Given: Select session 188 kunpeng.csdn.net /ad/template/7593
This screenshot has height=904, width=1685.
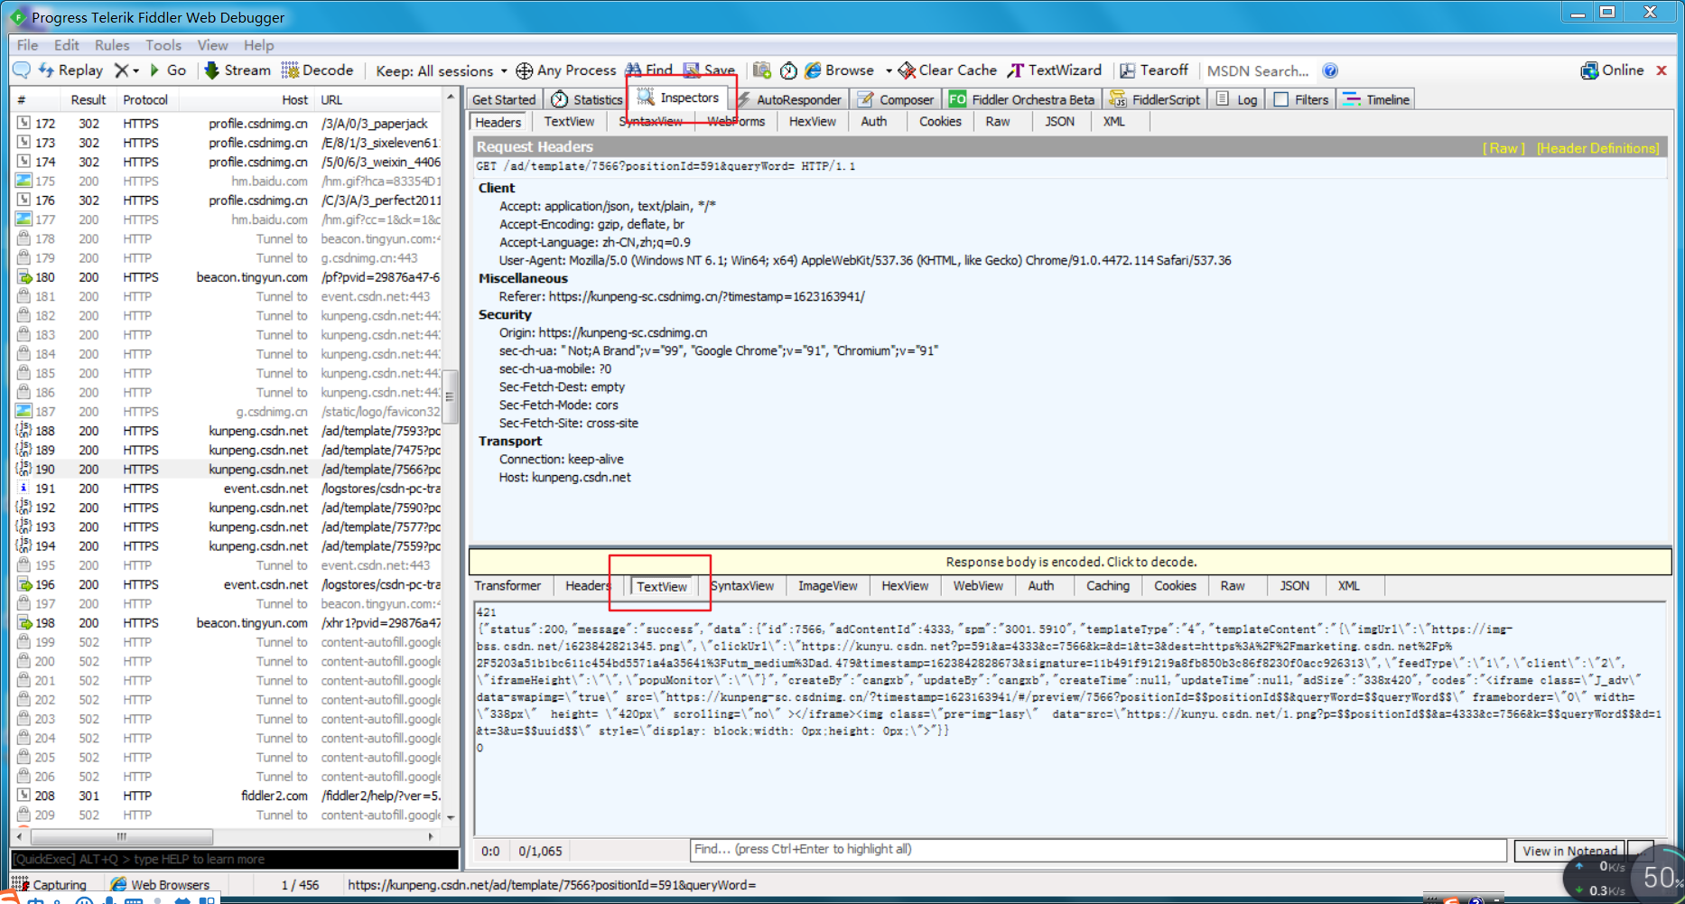Looking at the screenshot, I should (228, 431).
